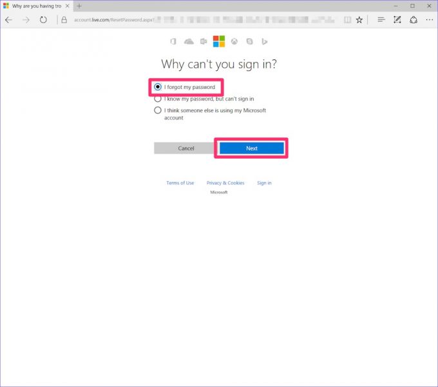Click the Xbox icon in header
Viewport: 438px width, 387px height.
coord(234,42)
